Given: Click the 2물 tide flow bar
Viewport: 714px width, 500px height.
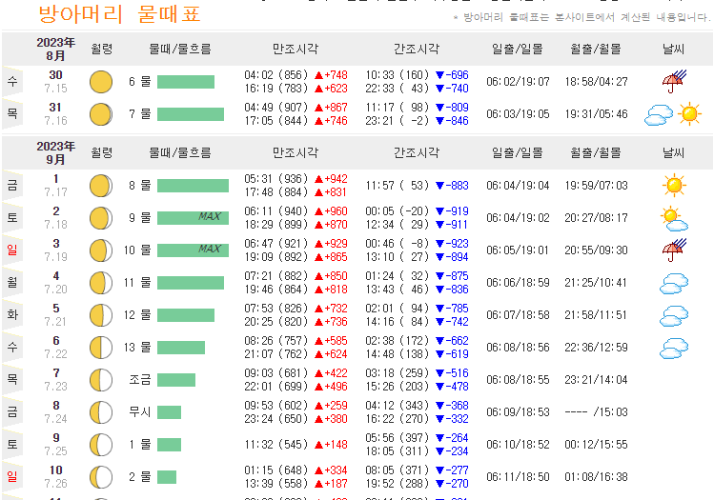Looking at the screenshot, I should point(167,477).
